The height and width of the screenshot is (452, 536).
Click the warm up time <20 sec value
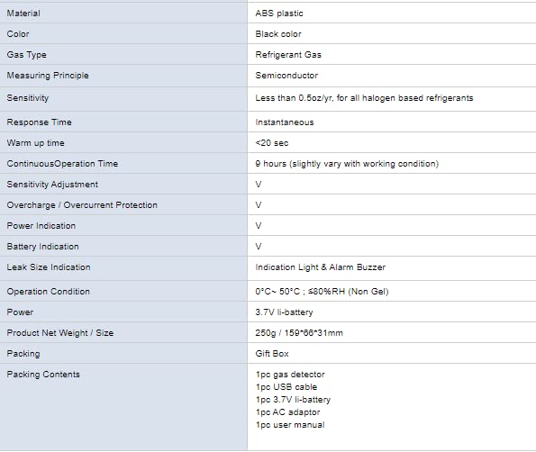point(272,143)
